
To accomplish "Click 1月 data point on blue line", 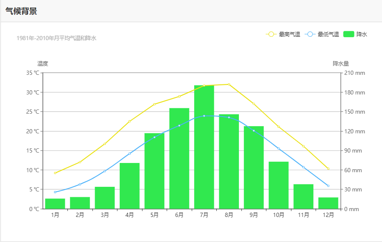I will pyautogui.click(x=55, y=192).
